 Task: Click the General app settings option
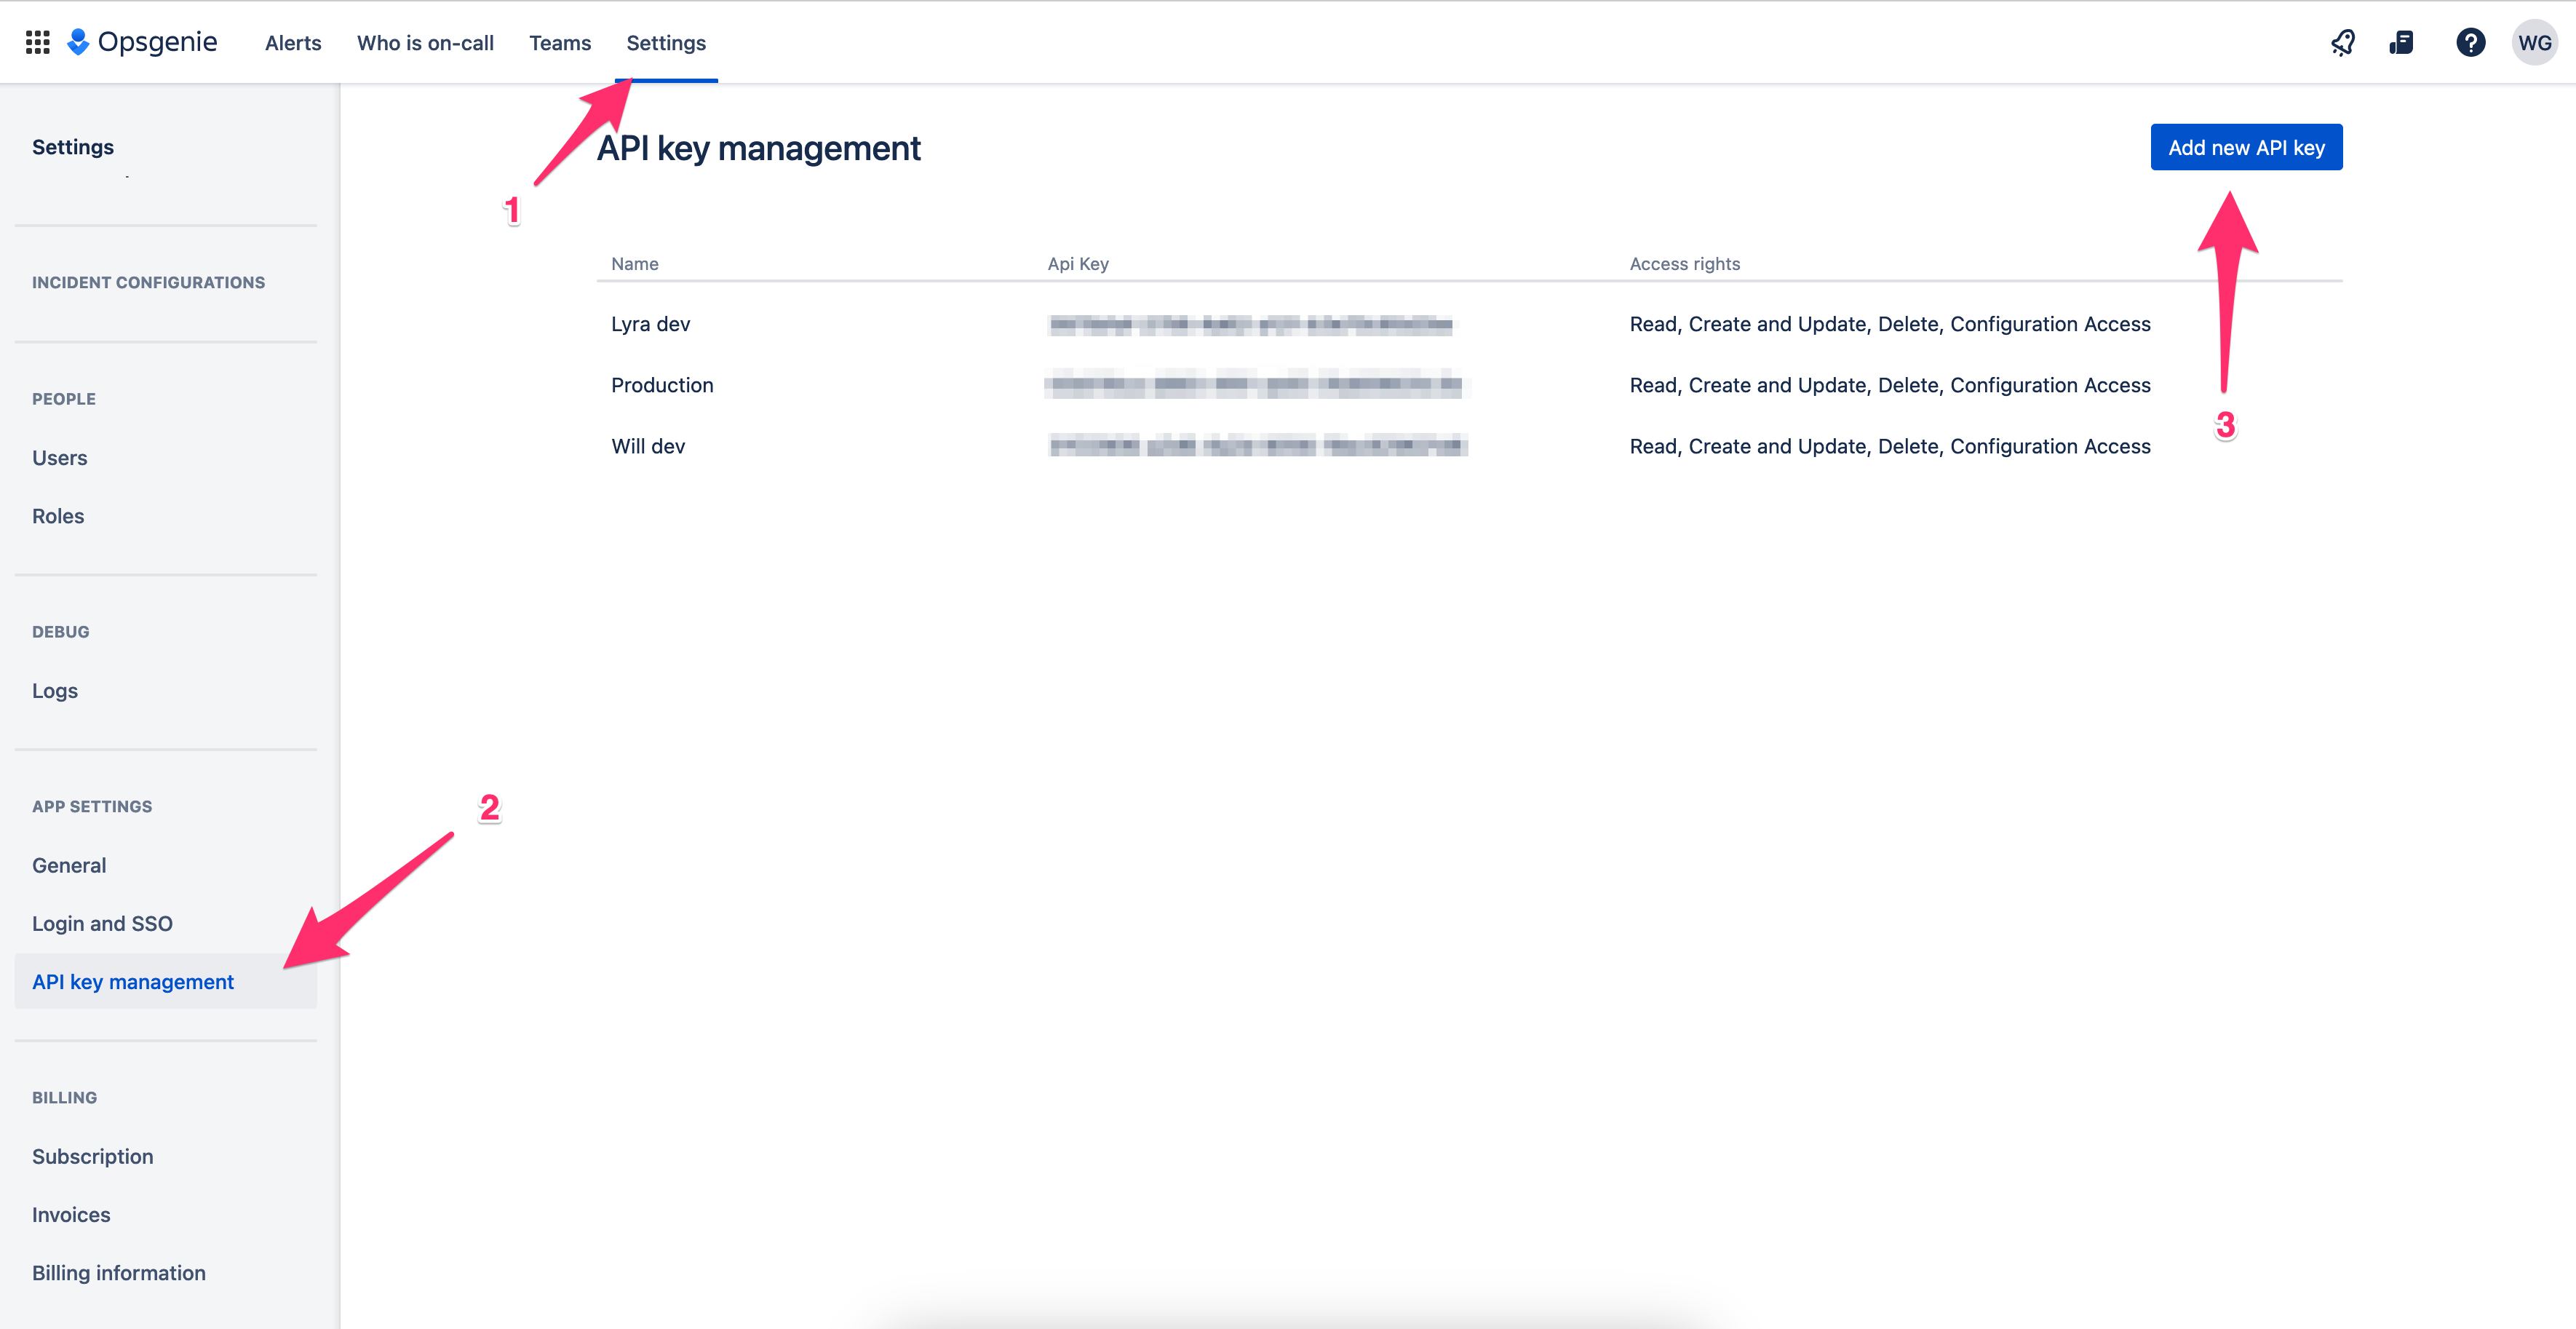tap(69, 865)
